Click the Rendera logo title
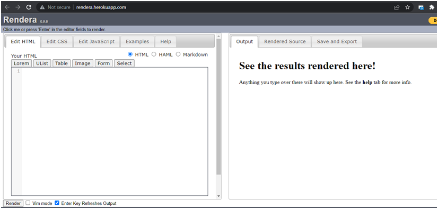The height and width of the screenshot is (209, 438). [x=20, y=20]
